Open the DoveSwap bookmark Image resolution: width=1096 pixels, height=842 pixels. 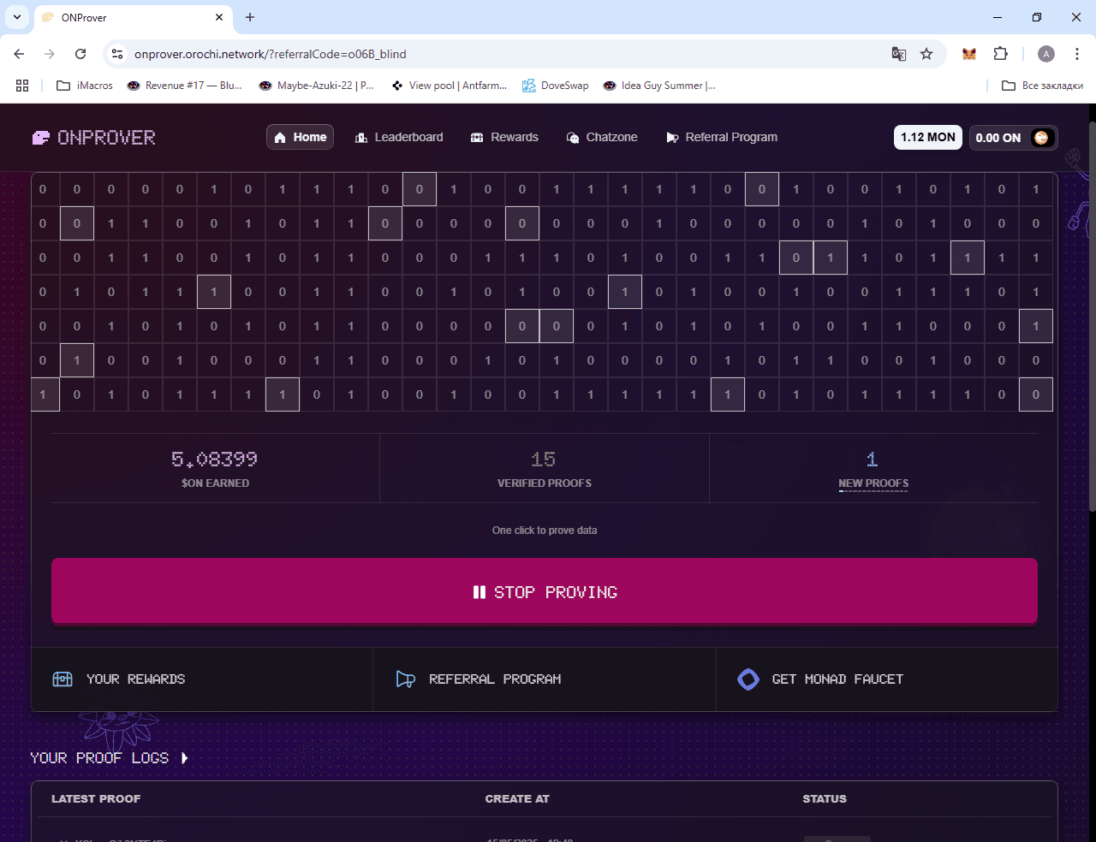tap(555, 86)
